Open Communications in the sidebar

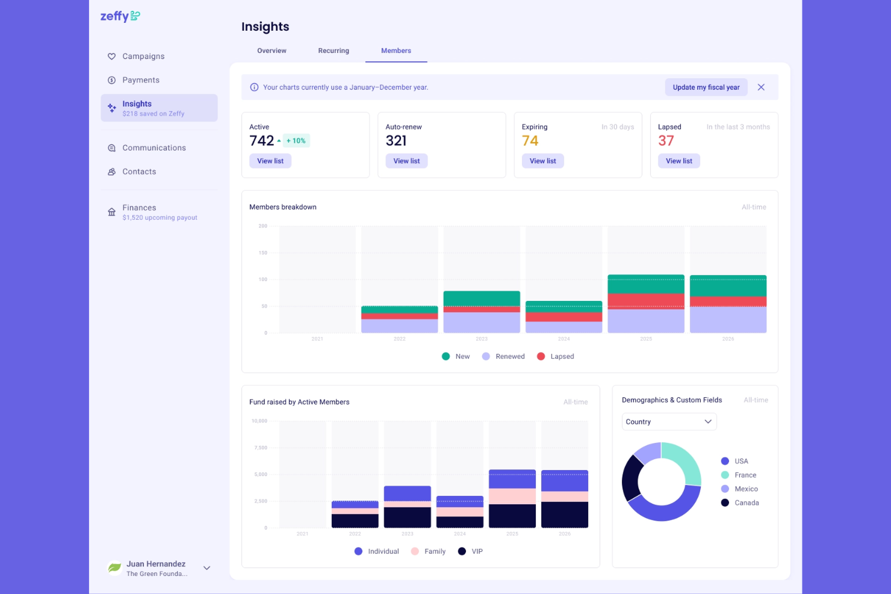point(159,148)
